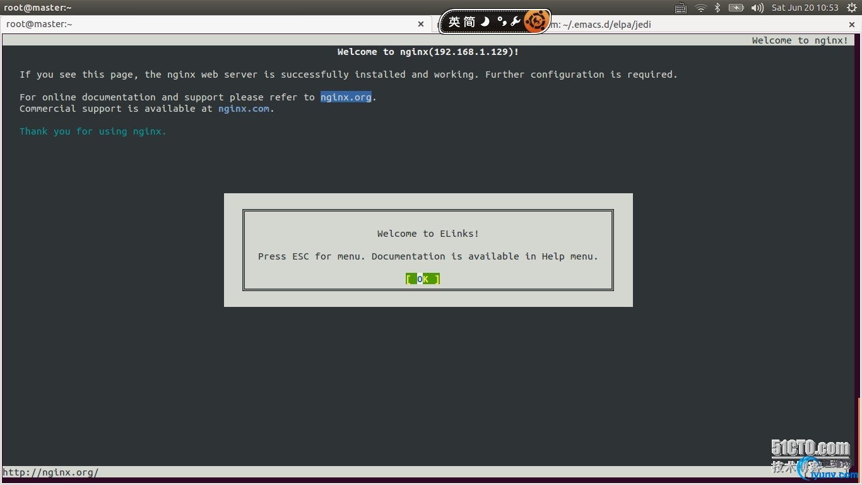Open the Bluetooth indicator menu
The height and width of the screenshot is (485, 862).
pos(717,8)
